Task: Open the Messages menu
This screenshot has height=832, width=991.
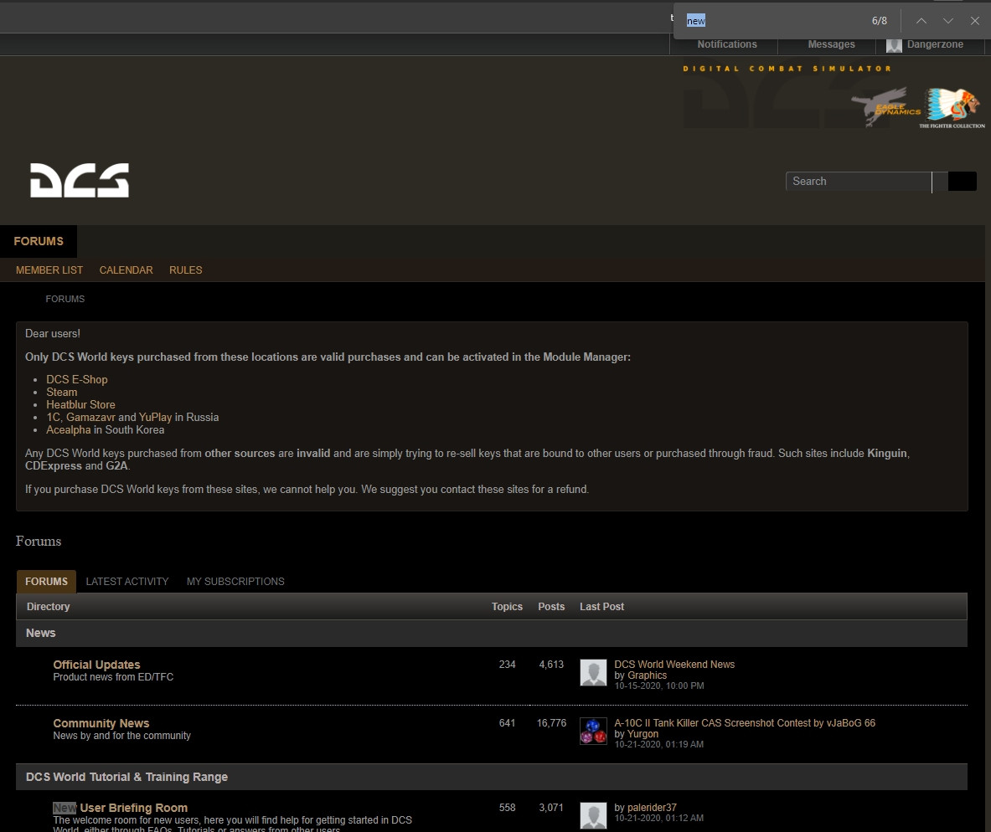Action: point(831,44)
